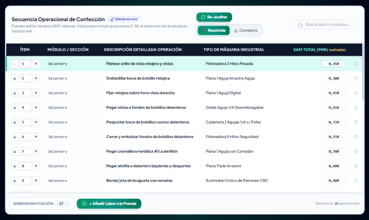The width and height of the screenshot is (369, 220).
Task: Switch to Completa view
Action: pos(245,30)
